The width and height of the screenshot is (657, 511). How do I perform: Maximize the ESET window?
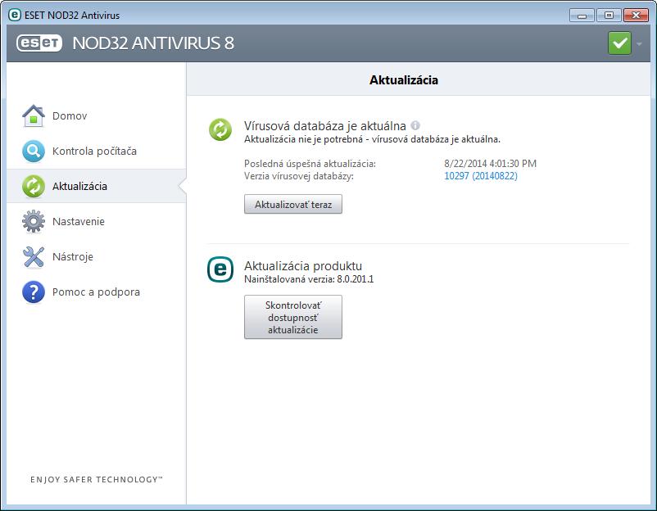pyautogui.click(x=609, y=16)
